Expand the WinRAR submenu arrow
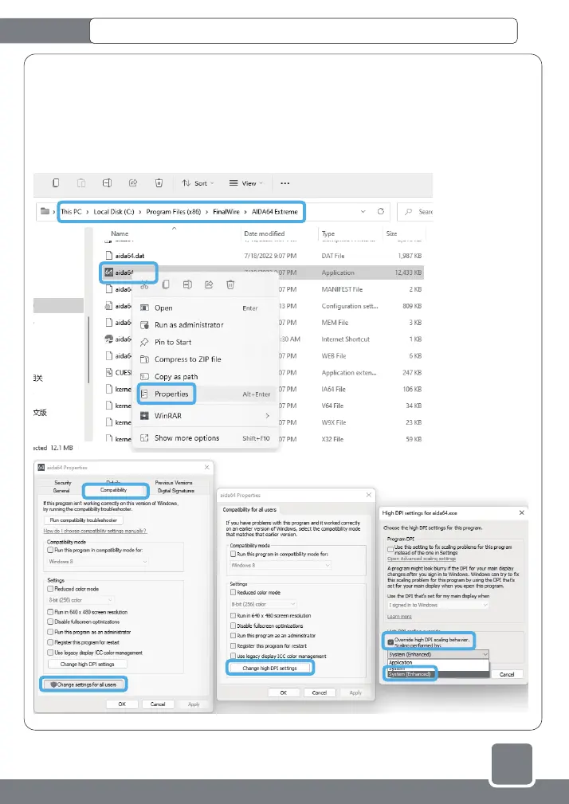Viewport: 569px width, 804px height. 268,416
